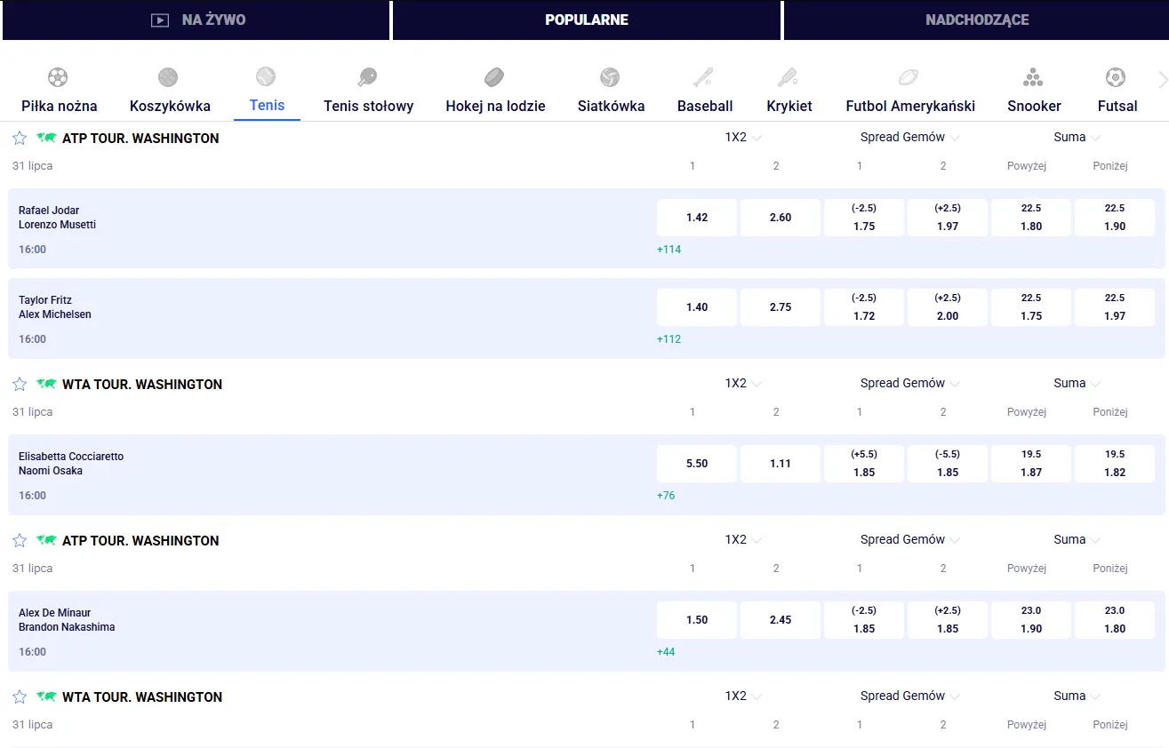The height and width of the screenshot is (748, 1169).
Task: Switch to the NADCHODZĄCE tab
Action: [976, 20]
